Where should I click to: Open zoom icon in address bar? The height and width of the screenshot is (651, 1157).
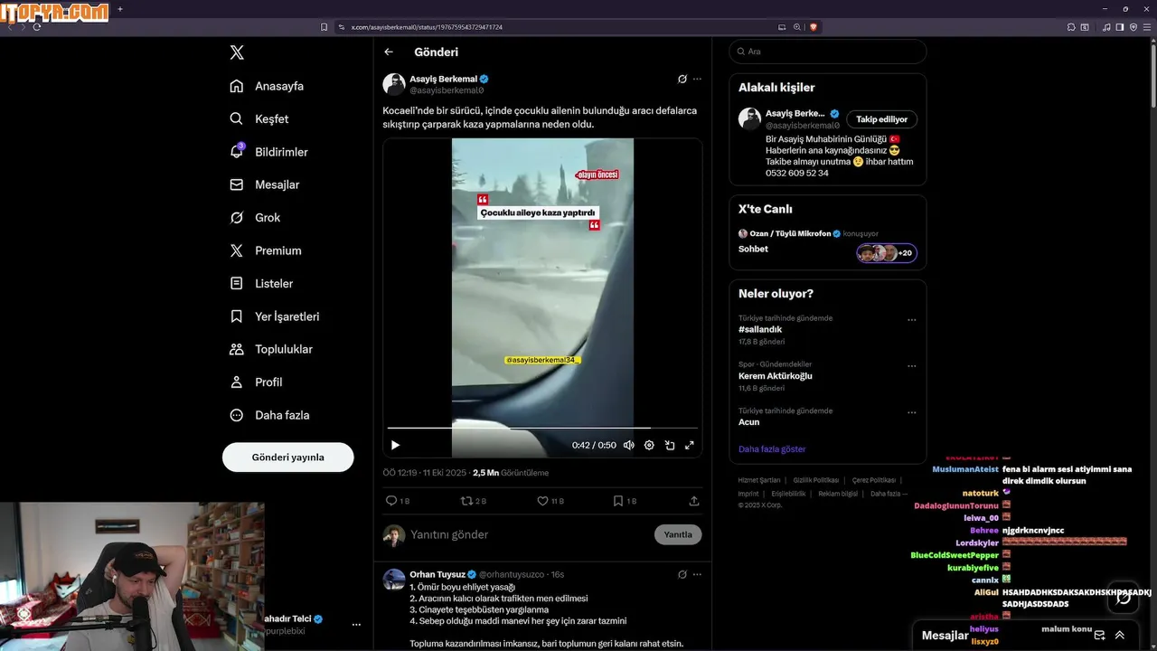pos(797,27)
